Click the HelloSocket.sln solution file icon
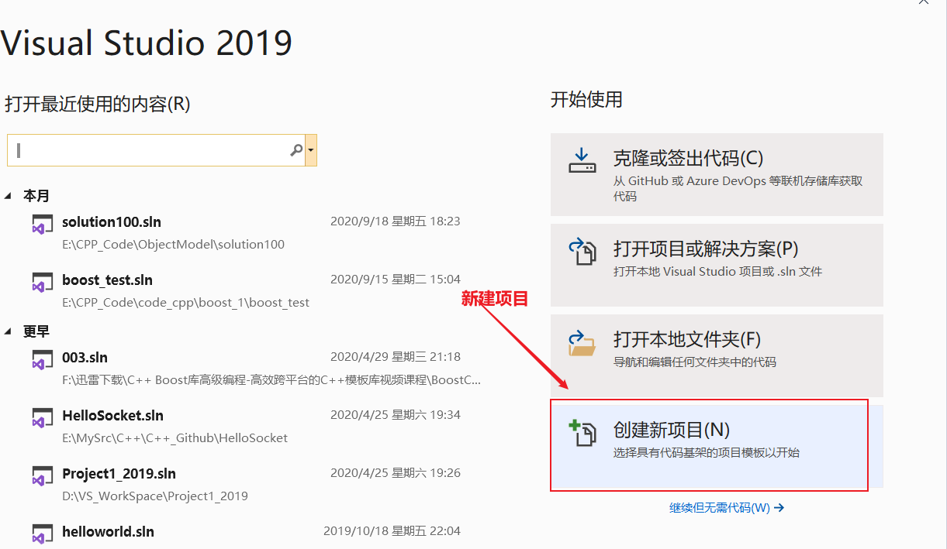The height and width of the screenshot is (549, 947). click(x=42, y=418)
